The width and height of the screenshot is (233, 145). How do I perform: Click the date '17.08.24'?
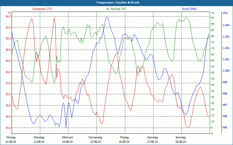pyautogui.click(x=152, y=142)
